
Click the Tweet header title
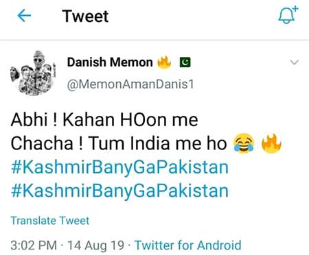(85, 16)
